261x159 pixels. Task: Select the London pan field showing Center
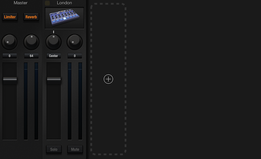click(53, 56)
